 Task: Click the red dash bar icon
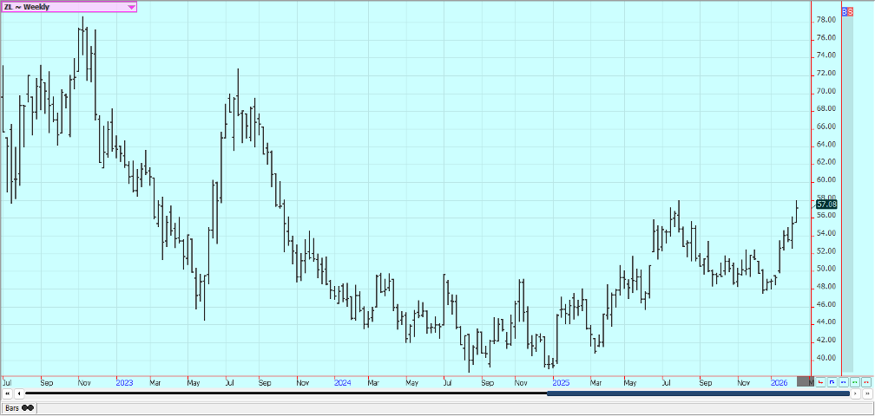865,381
